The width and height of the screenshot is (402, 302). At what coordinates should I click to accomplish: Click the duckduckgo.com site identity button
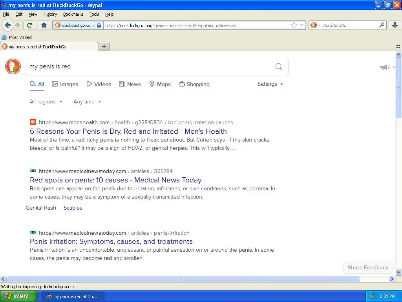78,25
